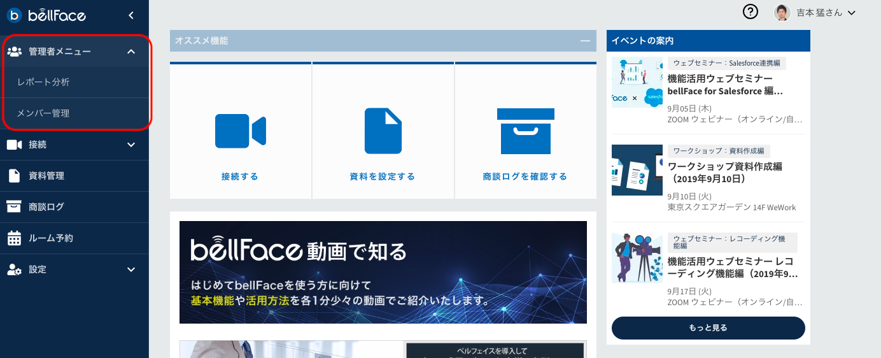Expand the 接続 menu chevron

click(x=131, y=145)
